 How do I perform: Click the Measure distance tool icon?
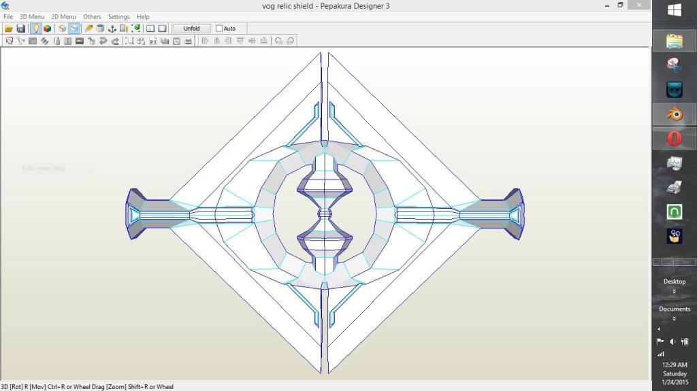[x=91, y=41]
